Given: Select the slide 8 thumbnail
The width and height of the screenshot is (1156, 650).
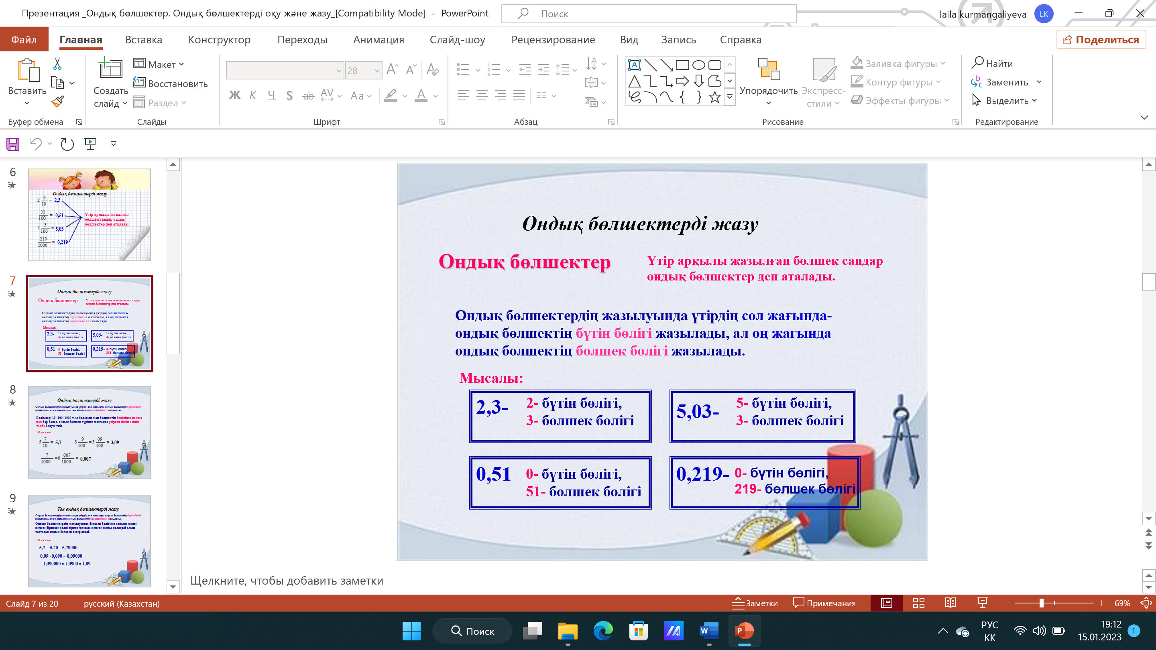Looking at the screenshot, I should [x=89, y=432].
